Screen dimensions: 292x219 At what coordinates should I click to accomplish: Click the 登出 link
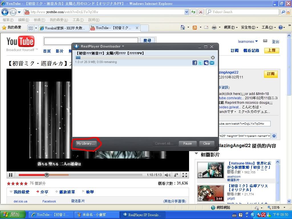pos(275,42)
